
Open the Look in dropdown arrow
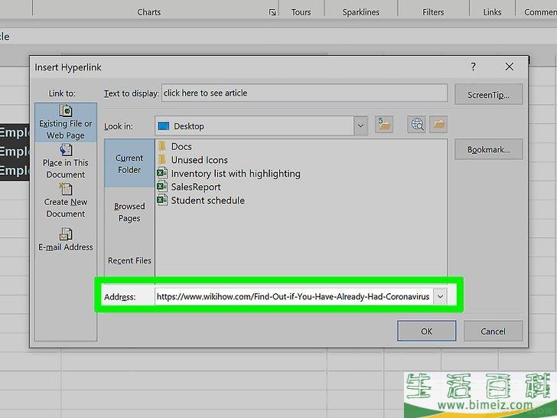(x=360, y=126)
